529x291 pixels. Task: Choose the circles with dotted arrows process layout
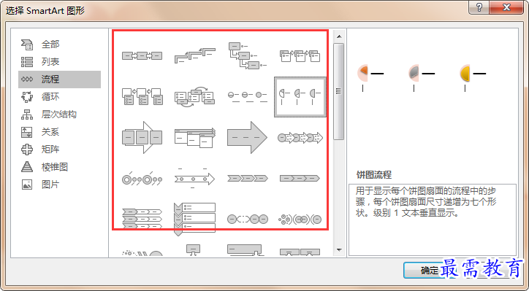tap(300, 137)
